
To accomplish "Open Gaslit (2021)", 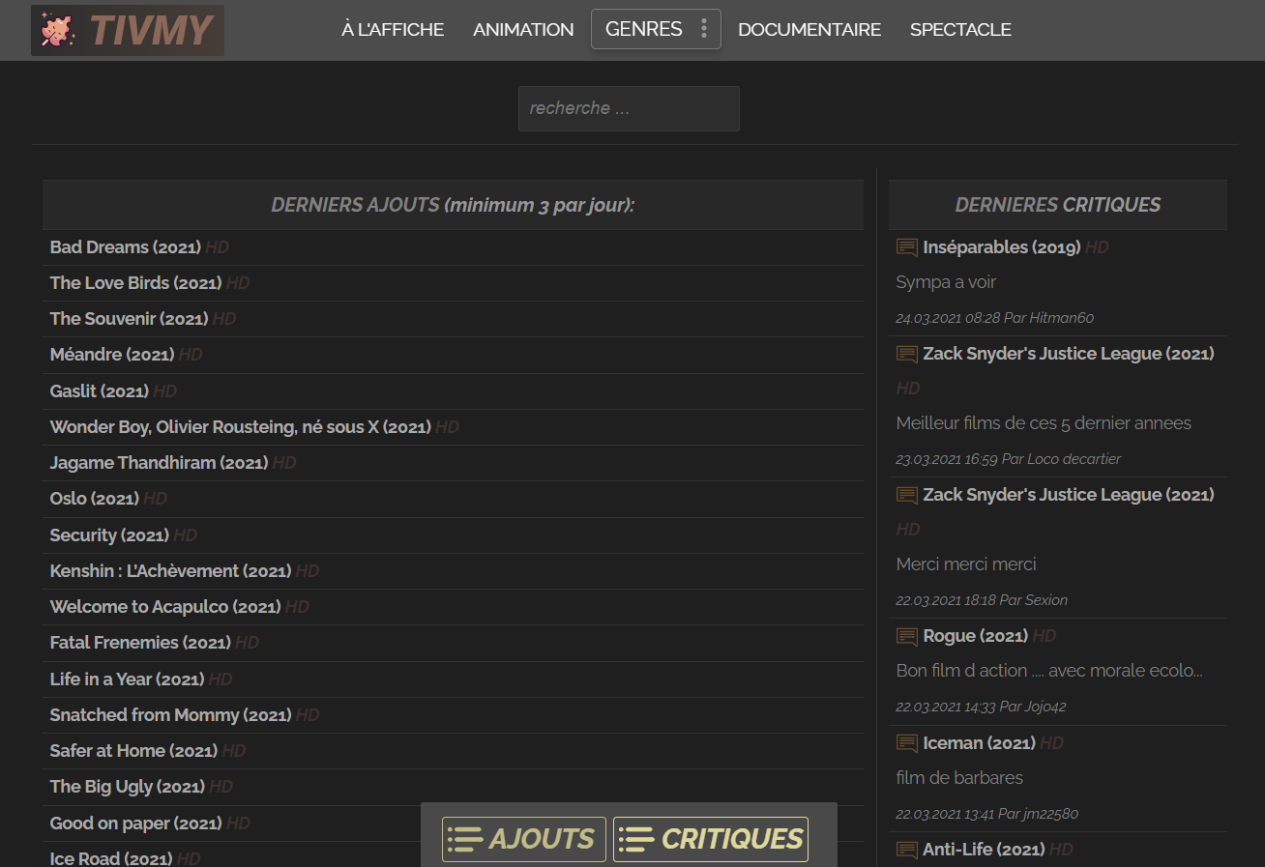I will [x=100, y=391].
